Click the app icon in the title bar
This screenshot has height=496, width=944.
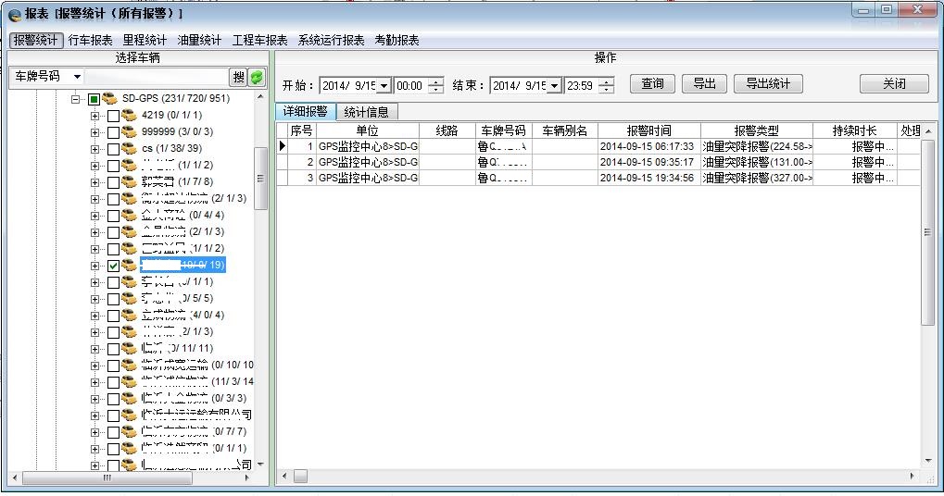tap(14, 15)
